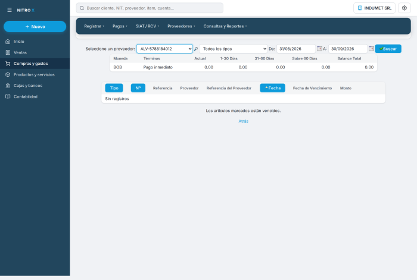This screenshot has height=280, width=417.
Task: Select Compras y gastos in sidebar
Action: 35,64
